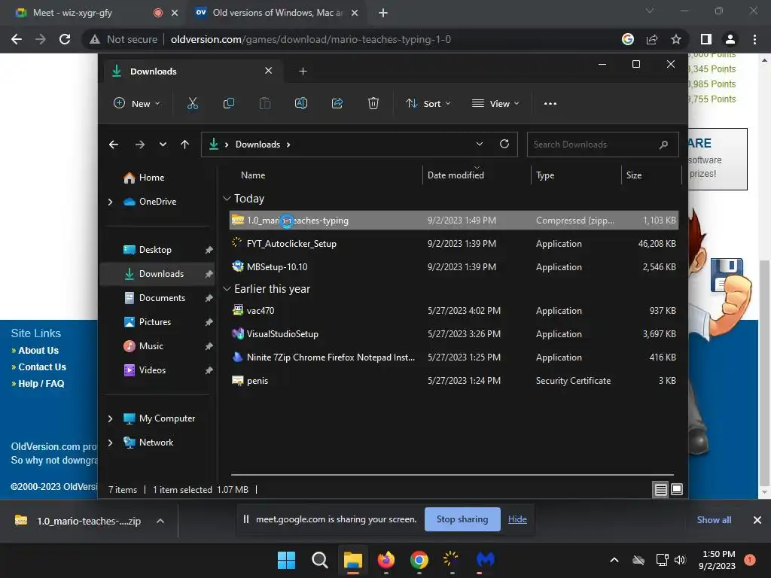Image resolution: width=771 pixels, height=578 pixels.
Task: Open Malwarebytes from the taskbar
Action: [486, 560]
